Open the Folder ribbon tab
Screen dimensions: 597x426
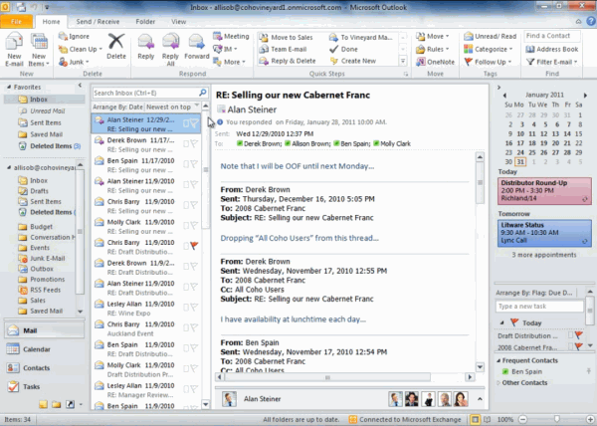(x=145, y=22)
